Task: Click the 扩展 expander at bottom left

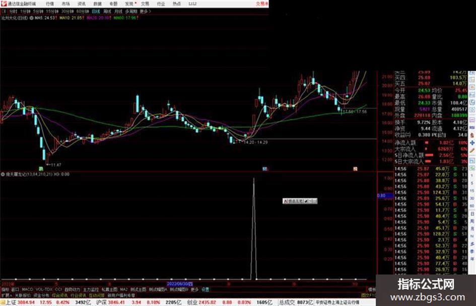Action: click(x=6, y=295)
